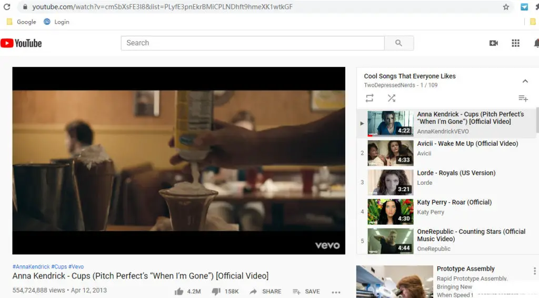Open 'Avicii - Wake Me Up (Official Video)' title

[x=467, y=144]
